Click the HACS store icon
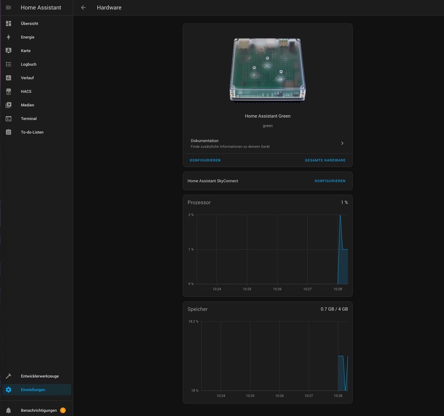Image resolution: width=444 pixels, height=416 pixels. tap(8, 92)
